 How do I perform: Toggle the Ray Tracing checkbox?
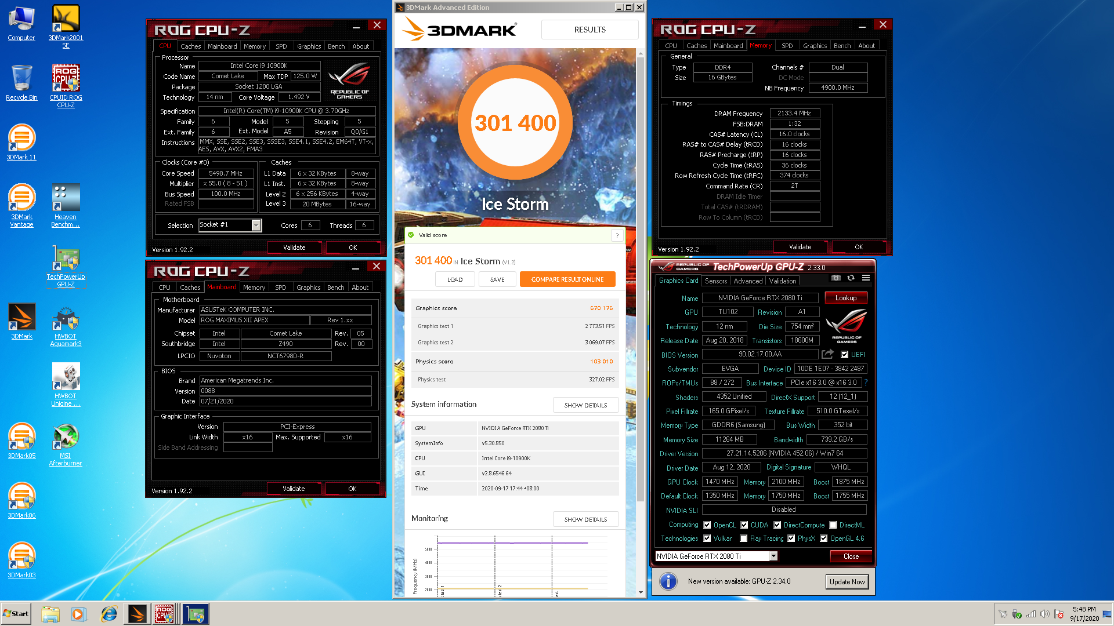743,538
